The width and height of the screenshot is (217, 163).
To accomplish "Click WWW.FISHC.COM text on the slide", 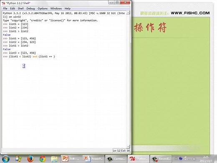I will click(x=190, y=13).
